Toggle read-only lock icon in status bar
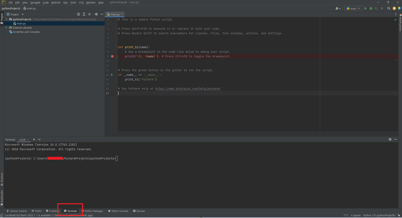Screen dimensions: 402x218 point(399,216)
